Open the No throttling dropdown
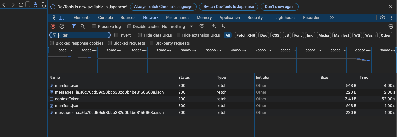 pos(177,27)
